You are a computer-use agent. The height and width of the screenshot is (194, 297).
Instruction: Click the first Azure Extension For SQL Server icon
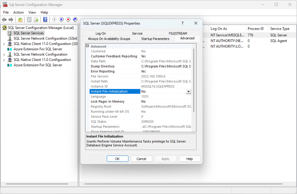(x=10, y=49)
